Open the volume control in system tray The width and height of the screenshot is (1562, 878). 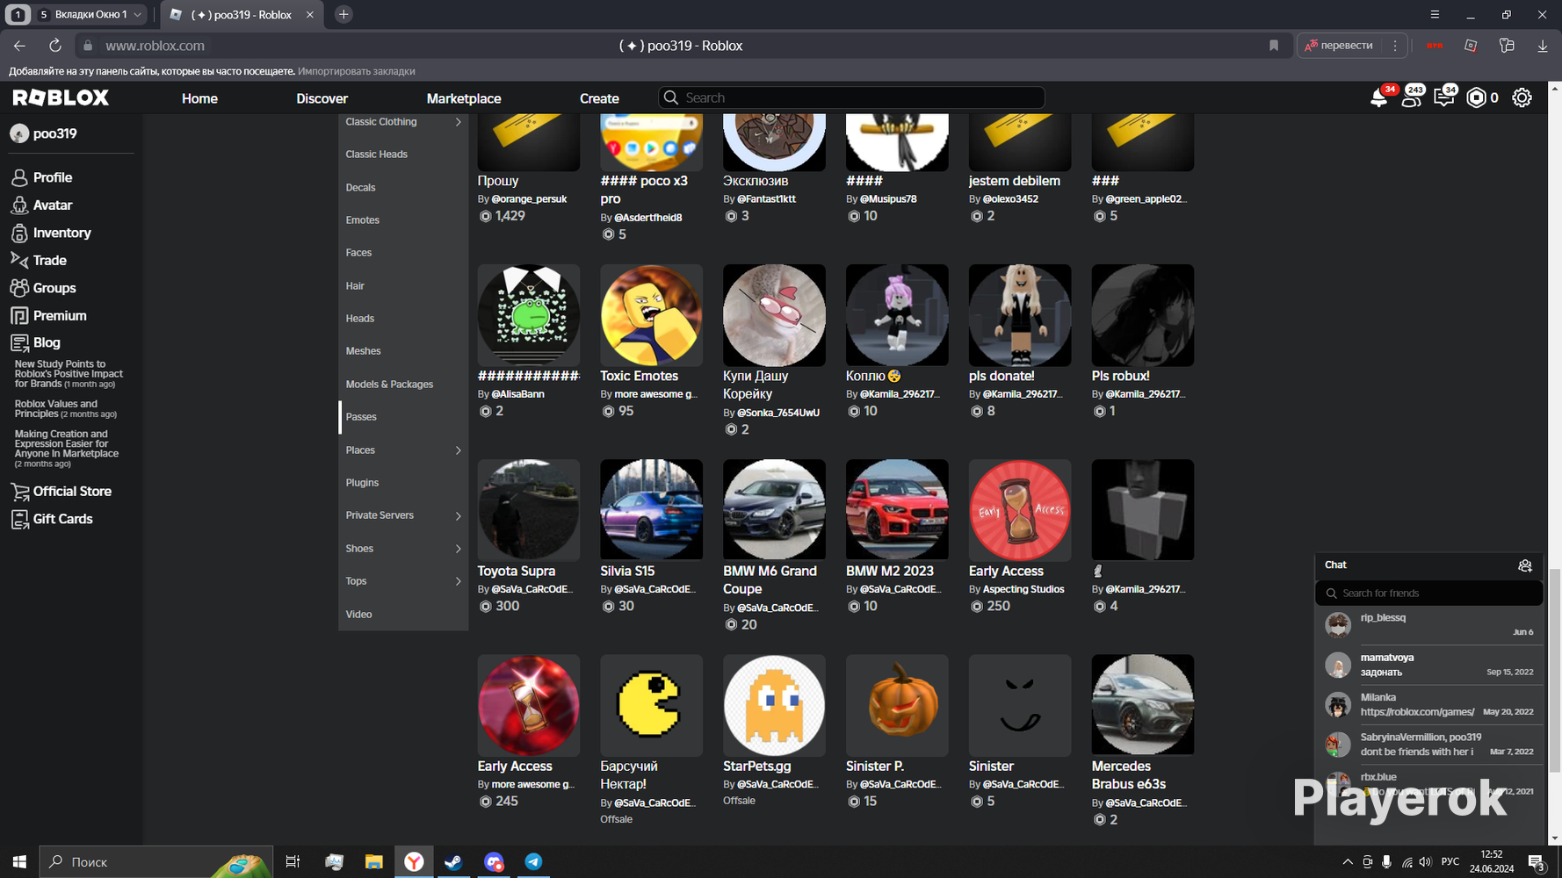pyautogui.click(x=1425, y=862)
